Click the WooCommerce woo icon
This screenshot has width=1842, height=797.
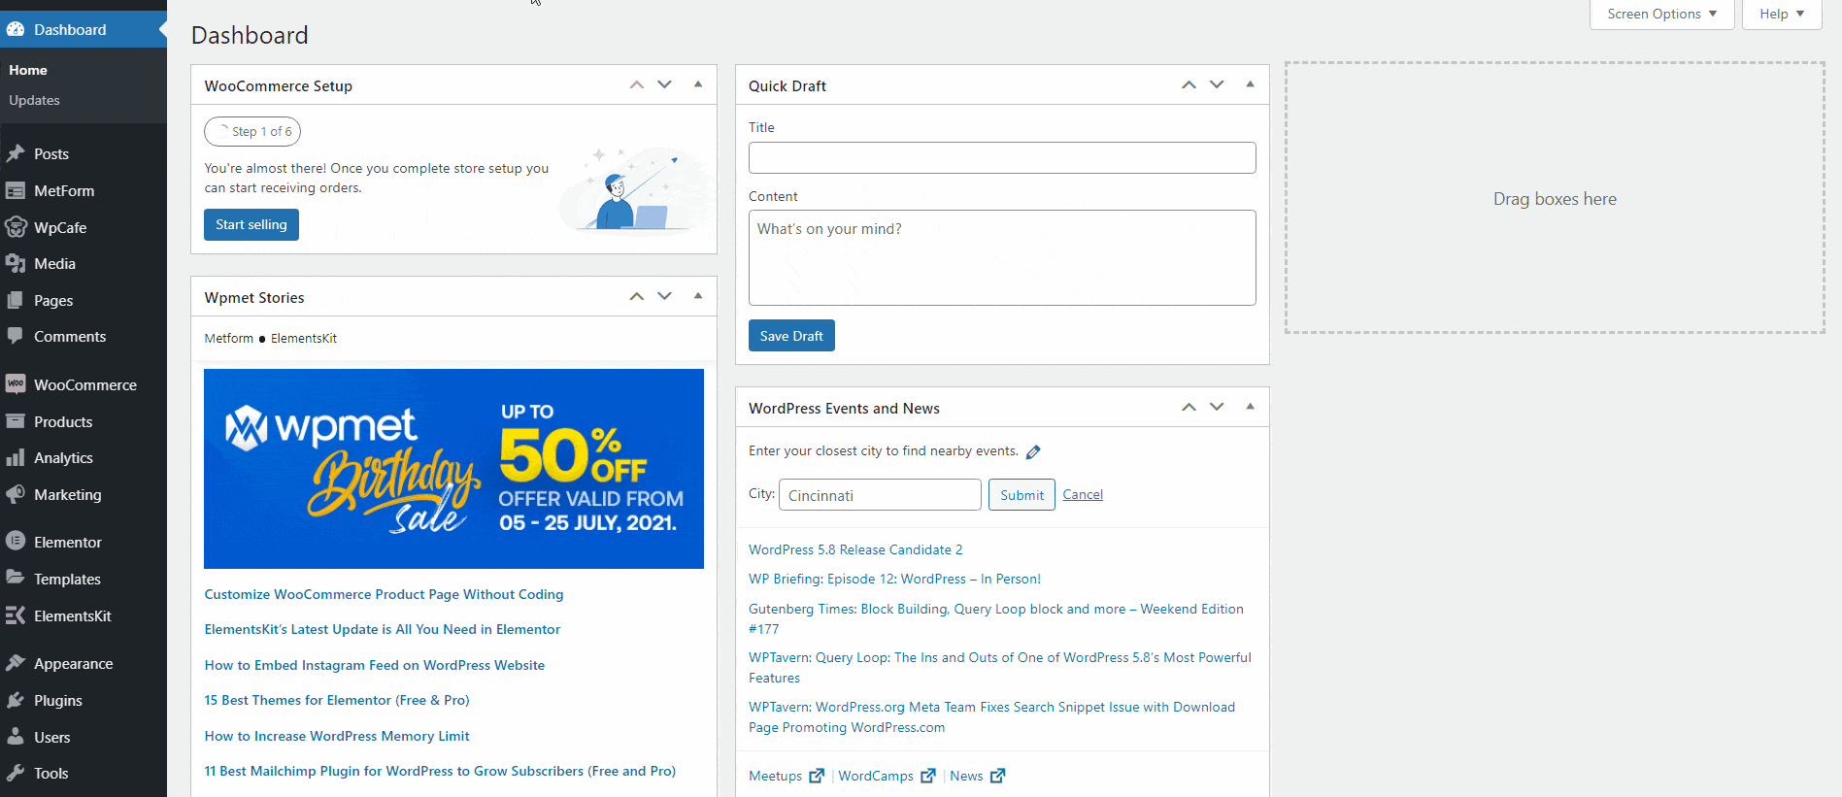(16, 384)
